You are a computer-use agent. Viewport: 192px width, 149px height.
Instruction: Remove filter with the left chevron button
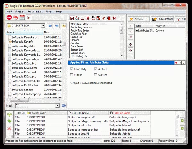pyautogui.click(x=131, y=32)
